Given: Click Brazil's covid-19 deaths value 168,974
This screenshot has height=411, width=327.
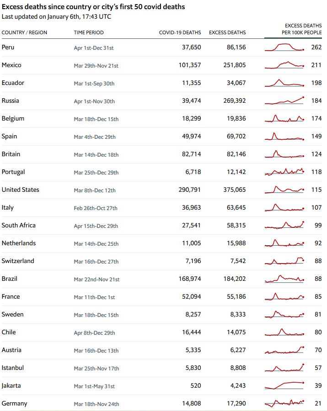Looking at the screenshot, I should (x=189, y=279).
